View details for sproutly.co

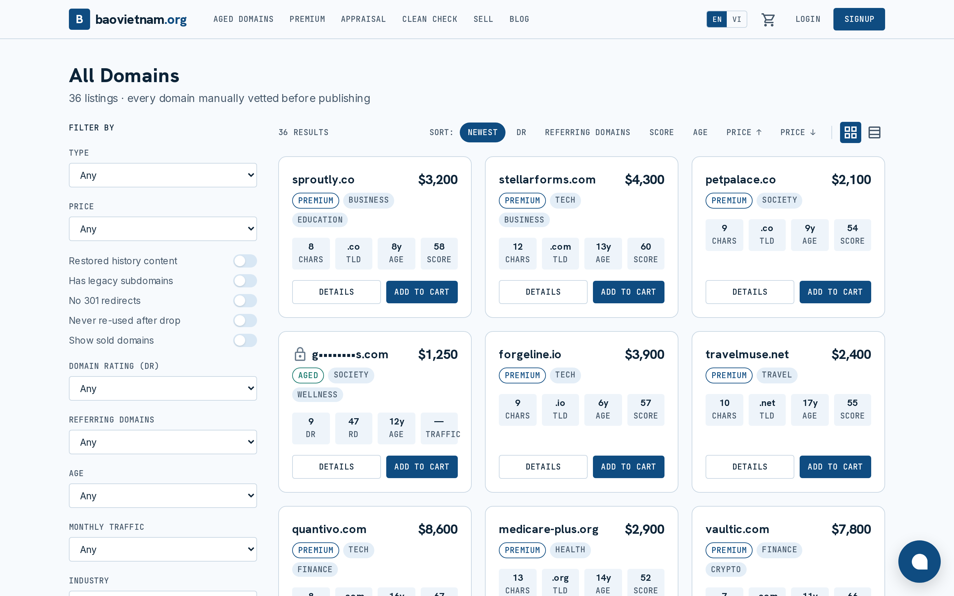pos(336,292)
